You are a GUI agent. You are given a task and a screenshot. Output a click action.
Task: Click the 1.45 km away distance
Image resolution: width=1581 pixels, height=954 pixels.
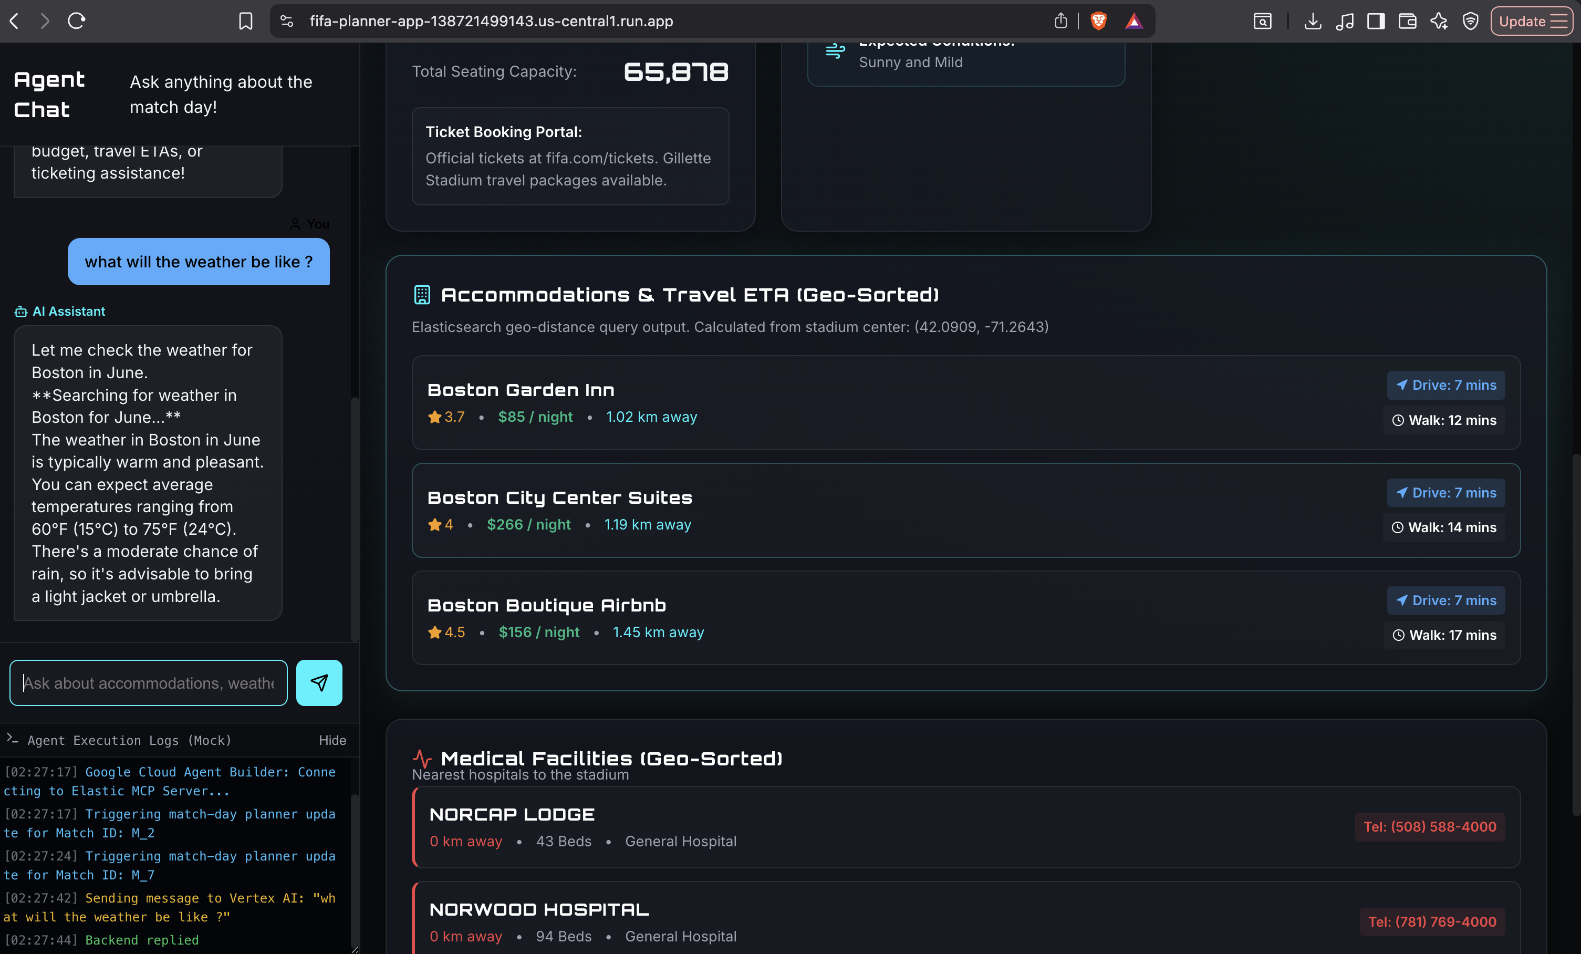[658, 632]
